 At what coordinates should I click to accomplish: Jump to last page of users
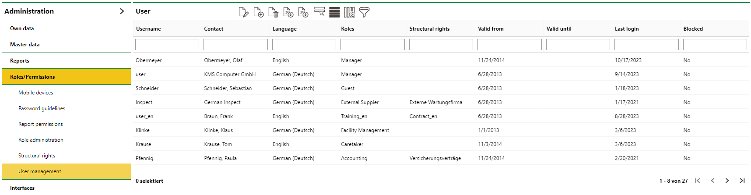click(x=742, y=181)
